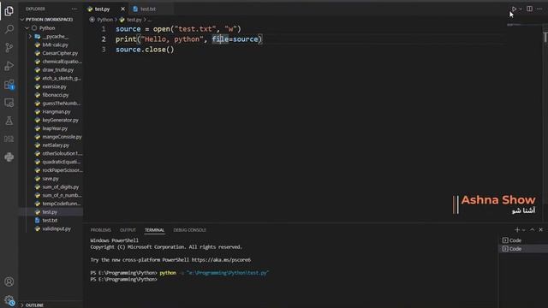Open leapYear.py file

coord(55,128)
